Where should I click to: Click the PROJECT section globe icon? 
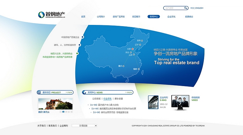(x=39, y=92)
